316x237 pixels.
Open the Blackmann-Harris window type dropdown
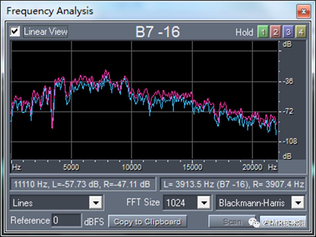coord(298,202)
